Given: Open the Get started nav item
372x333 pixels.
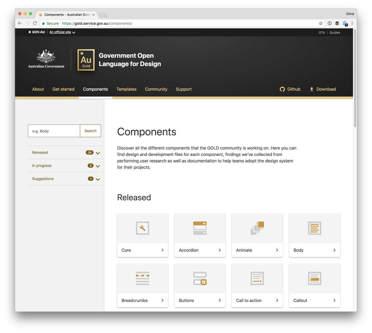Looking at the screenshot, I should 64,89.
